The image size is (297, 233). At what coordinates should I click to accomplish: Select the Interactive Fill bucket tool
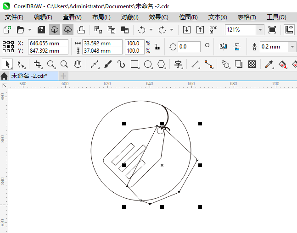pos(282,64)
